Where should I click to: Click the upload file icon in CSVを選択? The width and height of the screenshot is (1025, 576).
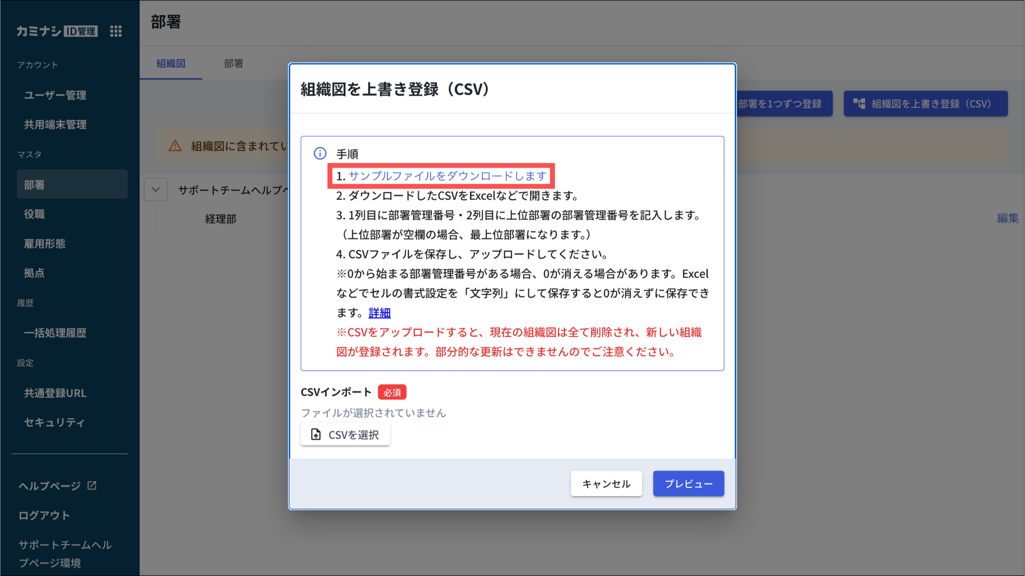pos(316,434)
